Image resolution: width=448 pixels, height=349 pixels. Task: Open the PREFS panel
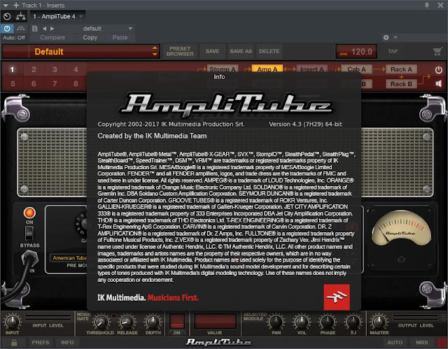pos(41,343)
